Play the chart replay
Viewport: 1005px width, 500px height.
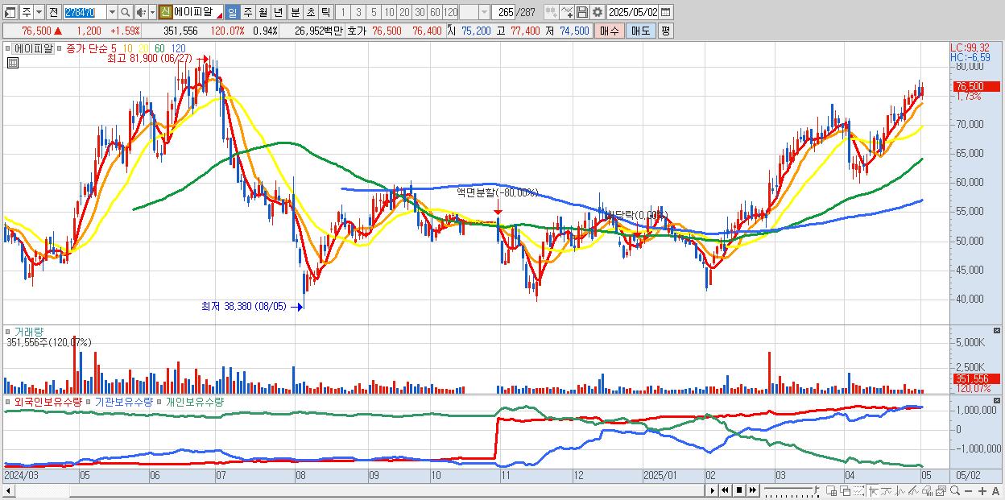click(713, 490)
